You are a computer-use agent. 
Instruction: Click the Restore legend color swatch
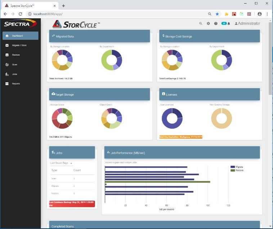233,170
